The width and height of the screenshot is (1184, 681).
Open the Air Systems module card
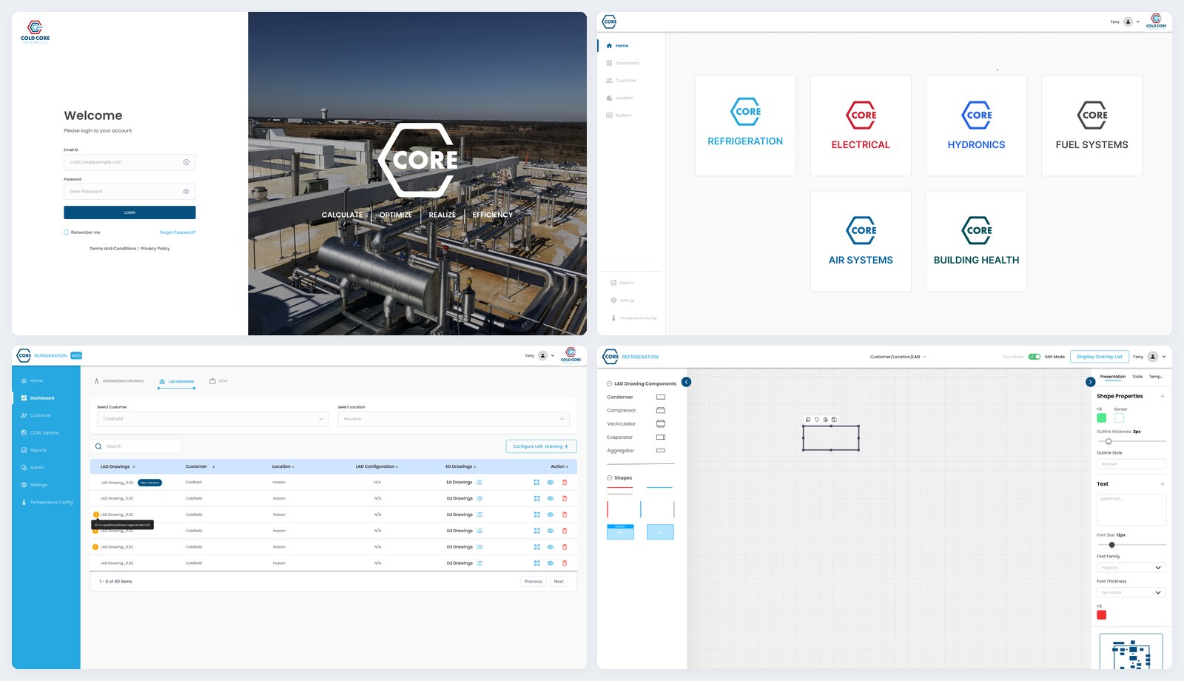click(861, 241)
